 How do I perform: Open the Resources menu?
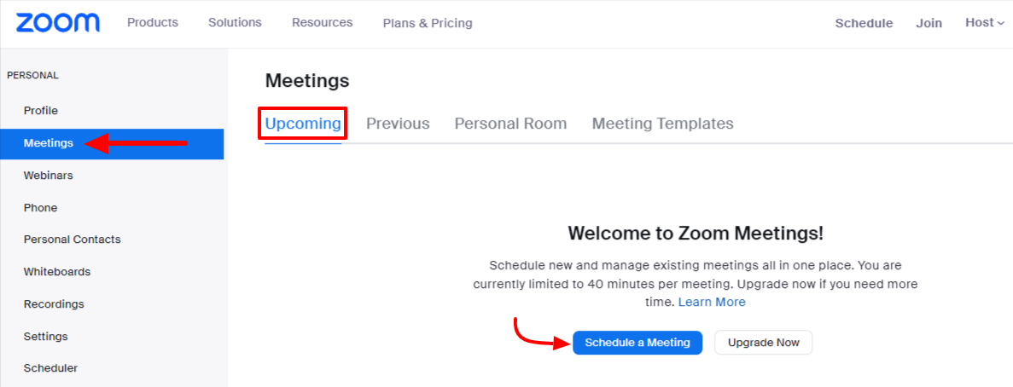322,23
